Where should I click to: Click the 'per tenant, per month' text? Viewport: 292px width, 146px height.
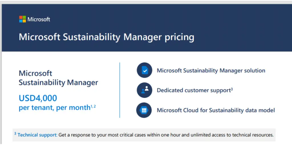pyautogui.click(x=54, y=108)
